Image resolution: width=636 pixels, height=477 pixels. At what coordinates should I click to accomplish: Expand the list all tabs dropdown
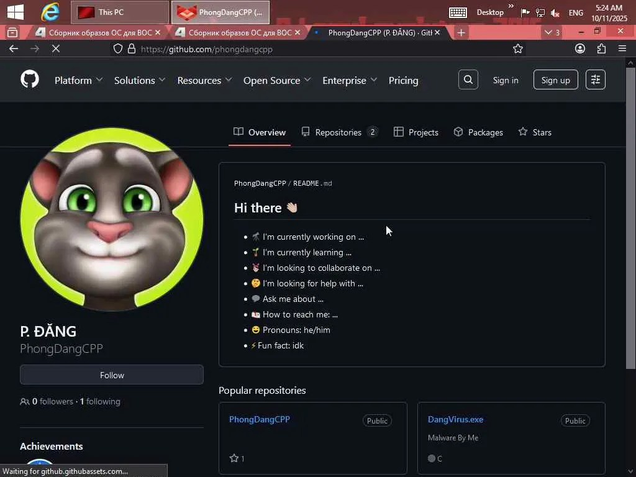(552, 32)
